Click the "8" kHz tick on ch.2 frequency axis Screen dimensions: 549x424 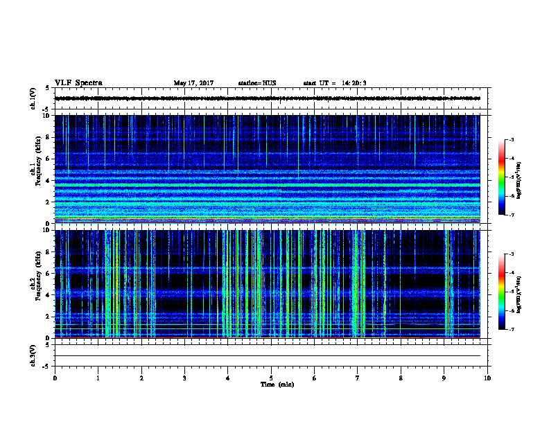pos(49,252)
